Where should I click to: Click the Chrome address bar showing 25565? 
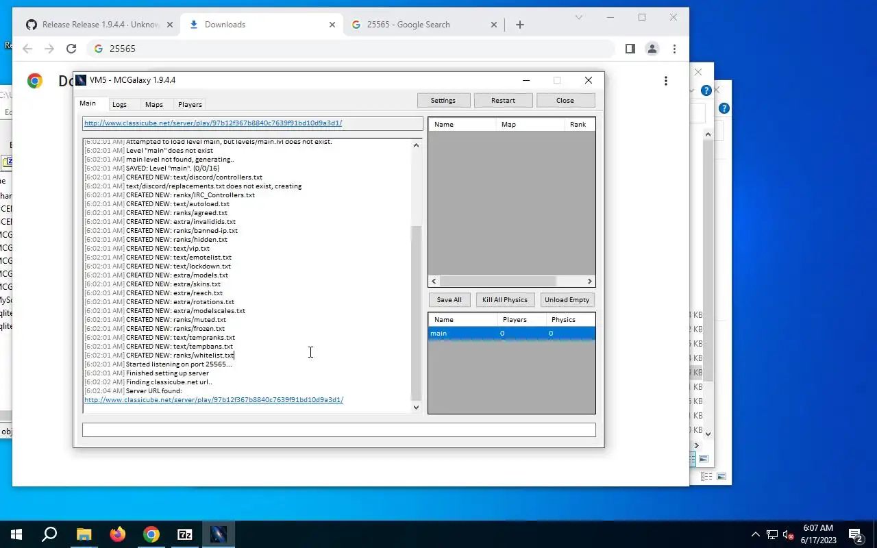(x=351, y=49)
